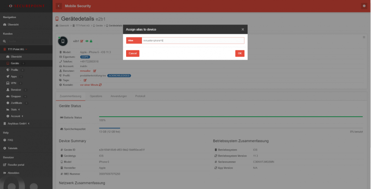Click the refresh icon next to Kontakt time
Viewport: 371px width, 189px height.
(x=100, y=84)
